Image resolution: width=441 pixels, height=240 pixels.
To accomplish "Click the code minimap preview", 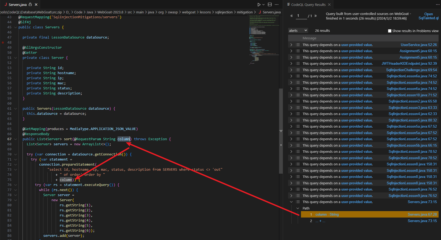I will click(264, 40).
